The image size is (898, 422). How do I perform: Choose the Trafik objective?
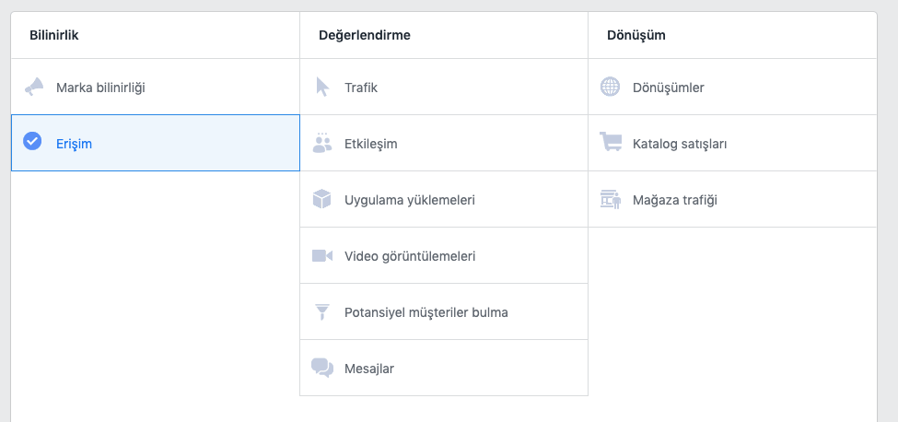click(x=444, y=87)
